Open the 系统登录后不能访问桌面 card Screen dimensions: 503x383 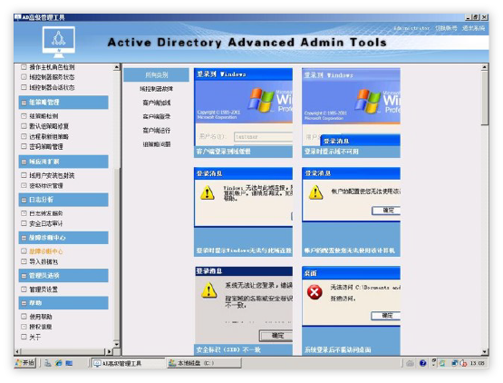coord(351,310)
